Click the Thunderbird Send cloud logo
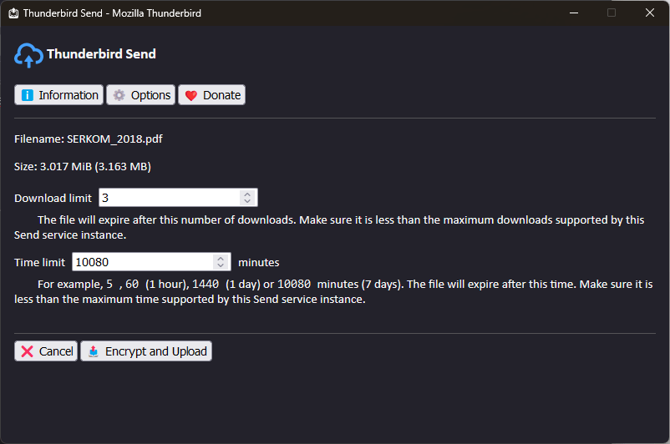This screenshot has height=444, width=670. [28, 55]
